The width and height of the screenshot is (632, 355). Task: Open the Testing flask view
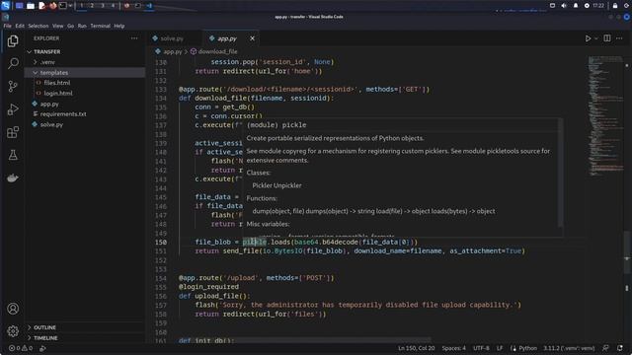13,155
